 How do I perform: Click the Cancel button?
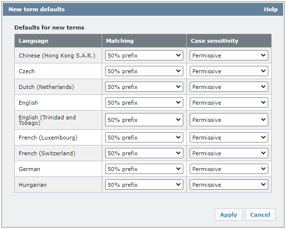pos(260,215)
